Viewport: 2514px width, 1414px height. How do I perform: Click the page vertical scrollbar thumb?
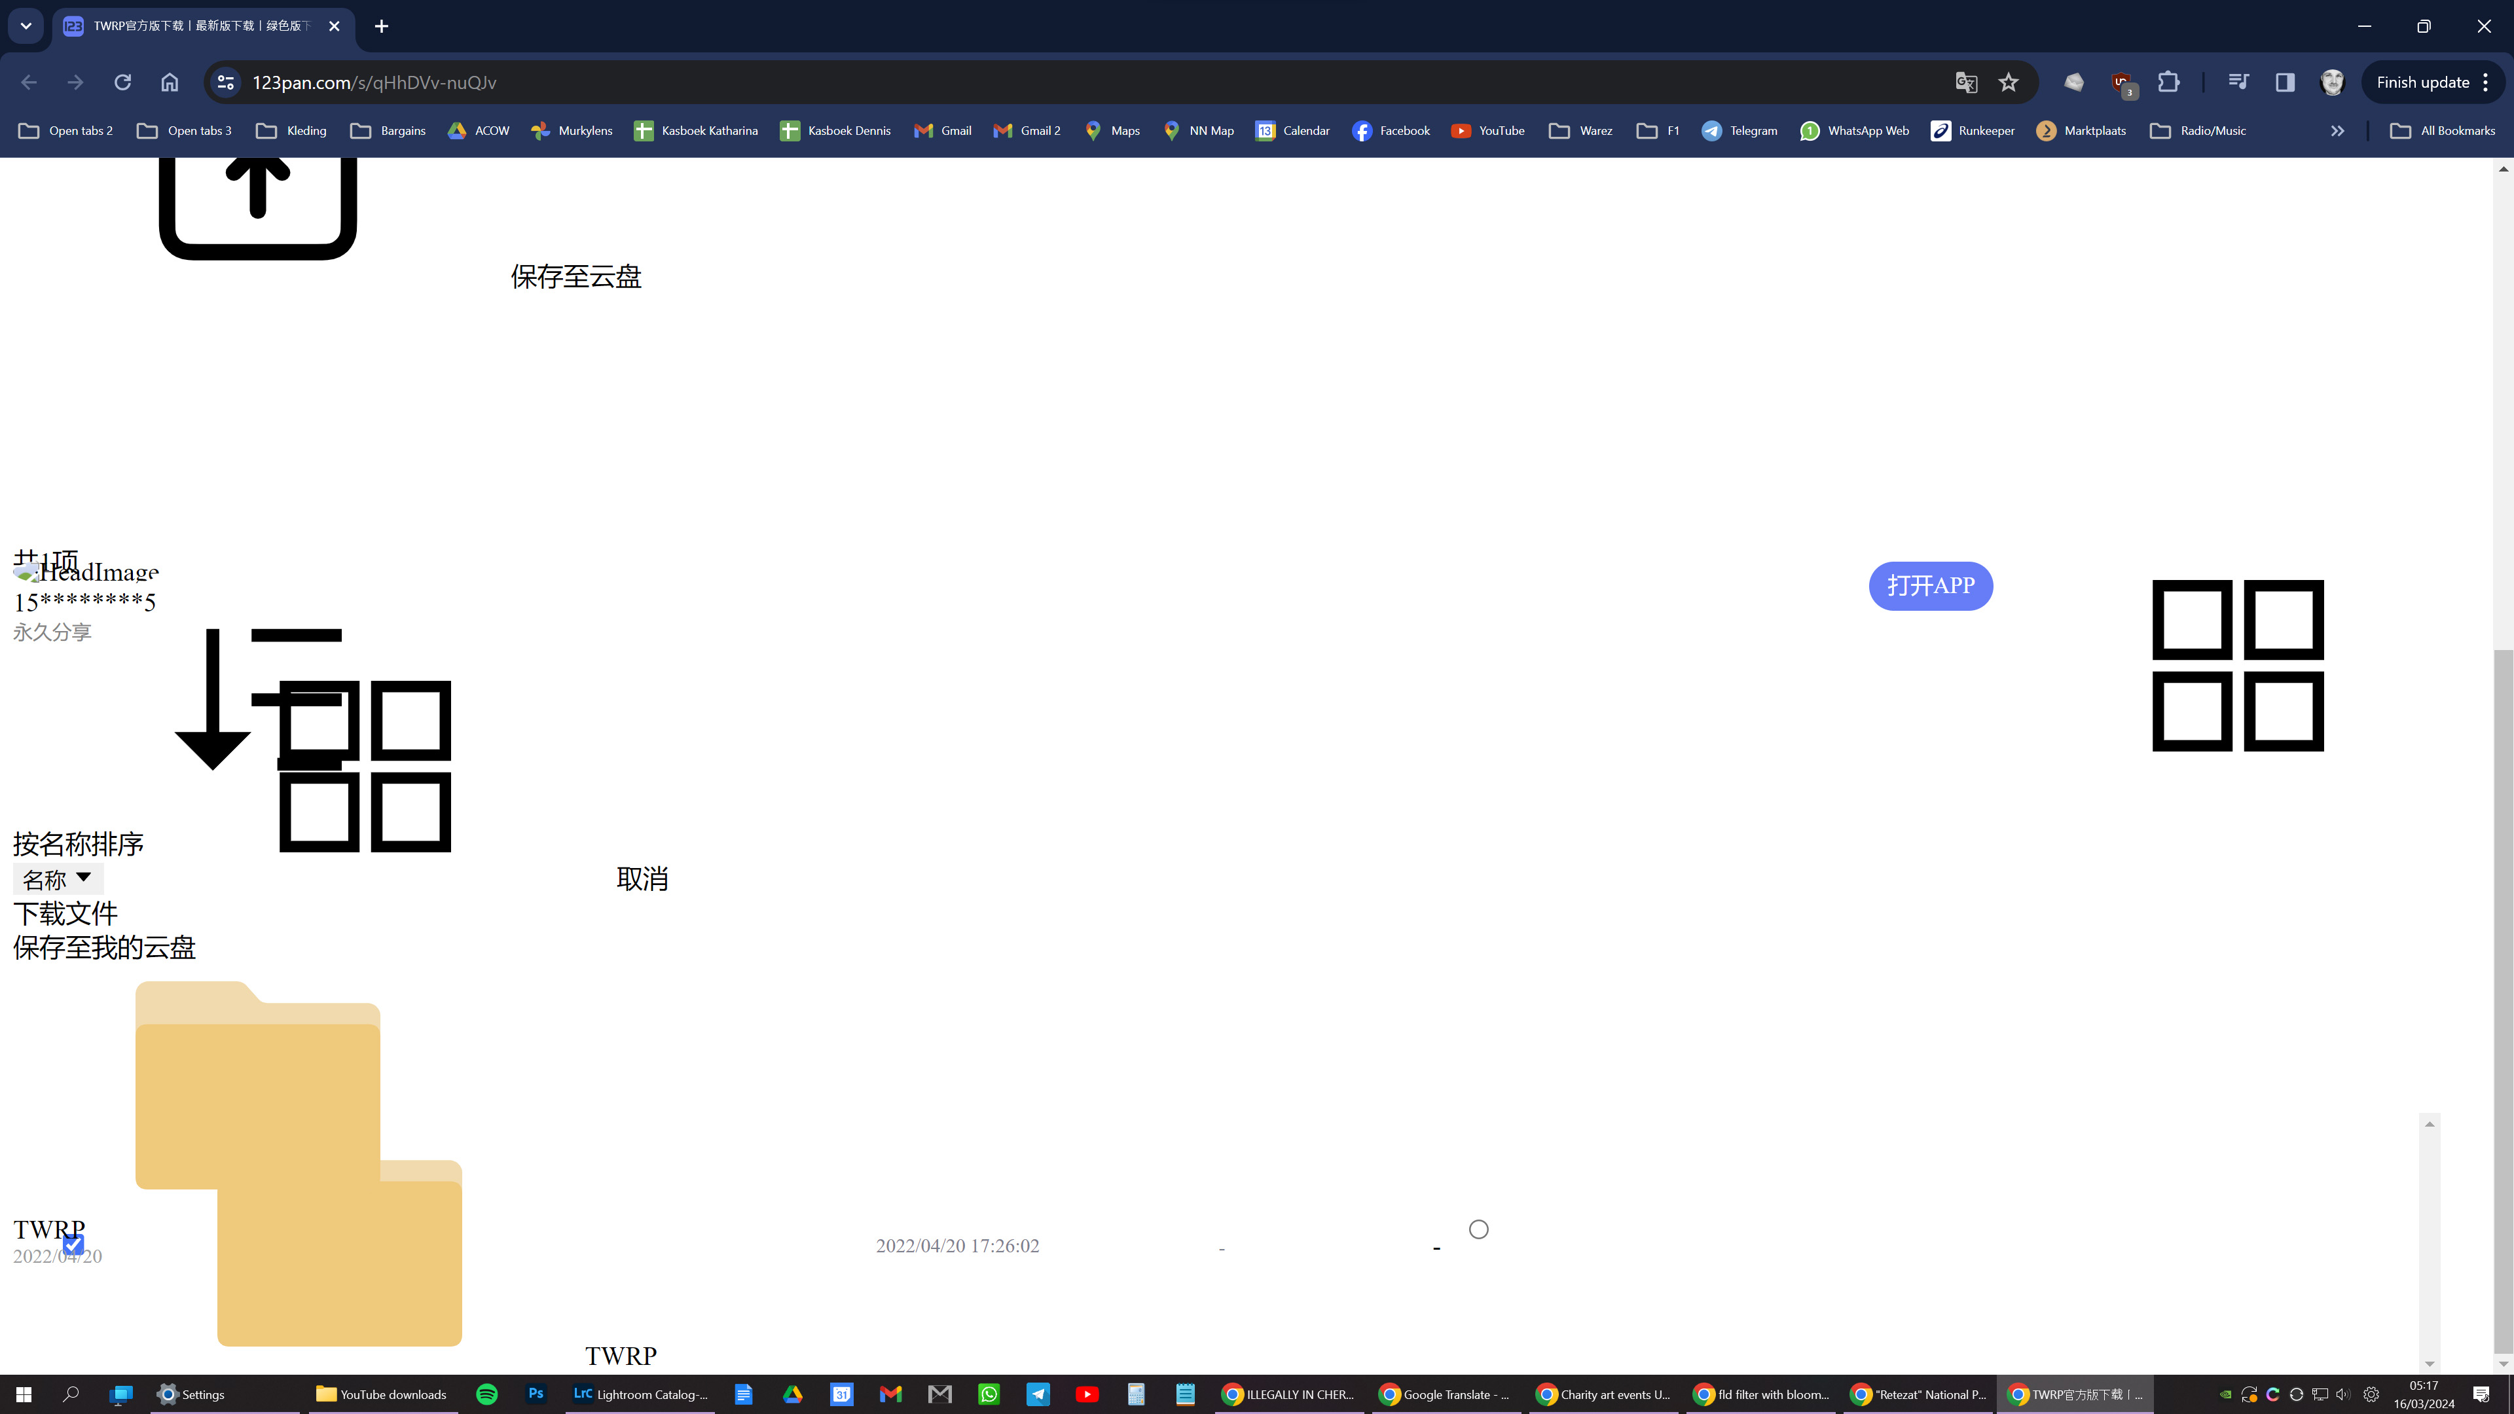click(2504, 1000)
